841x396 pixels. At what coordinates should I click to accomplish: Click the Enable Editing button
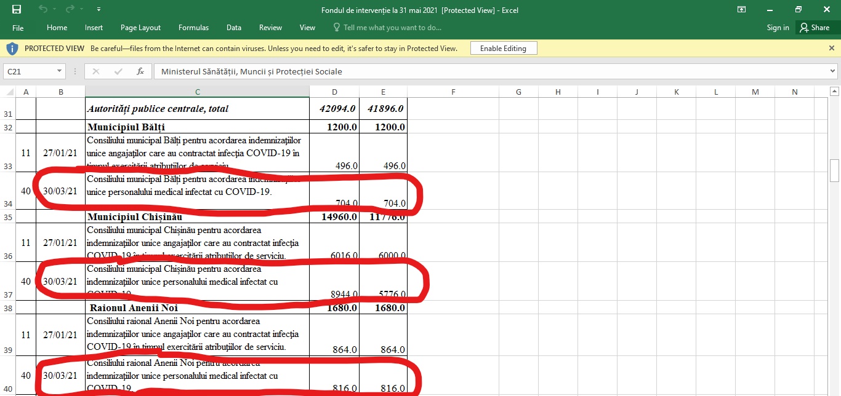point(503,48)
